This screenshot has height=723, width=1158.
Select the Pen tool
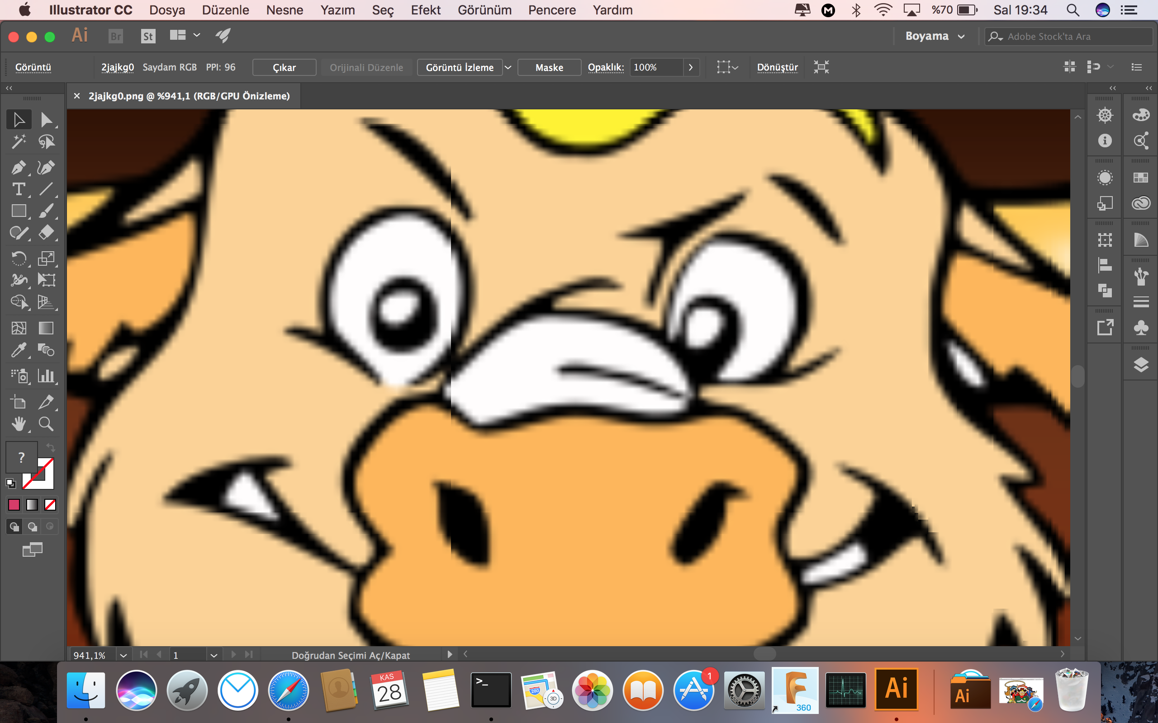(19, 167)
